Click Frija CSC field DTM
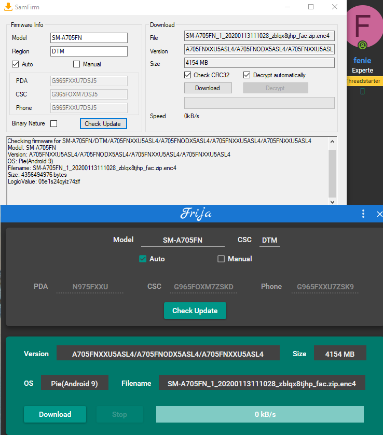This screenshot has width=383, height=435. [x=270, y=240]
